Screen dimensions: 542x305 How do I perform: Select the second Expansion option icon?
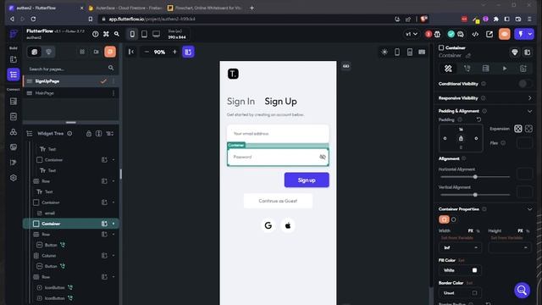tap(528, 129)
